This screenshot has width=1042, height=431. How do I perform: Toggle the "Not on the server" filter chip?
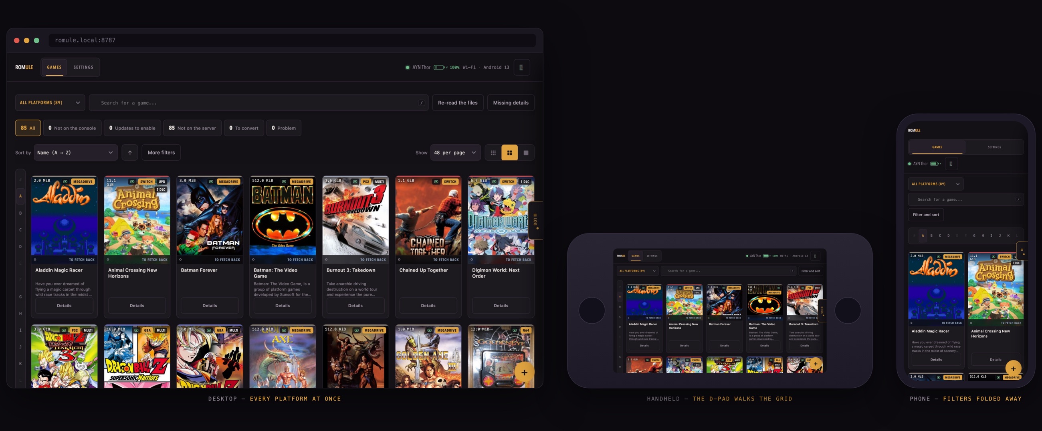pos(192,128)
